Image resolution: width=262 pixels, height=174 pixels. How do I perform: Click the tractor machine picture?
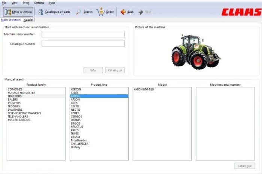[x=196, y=51]
